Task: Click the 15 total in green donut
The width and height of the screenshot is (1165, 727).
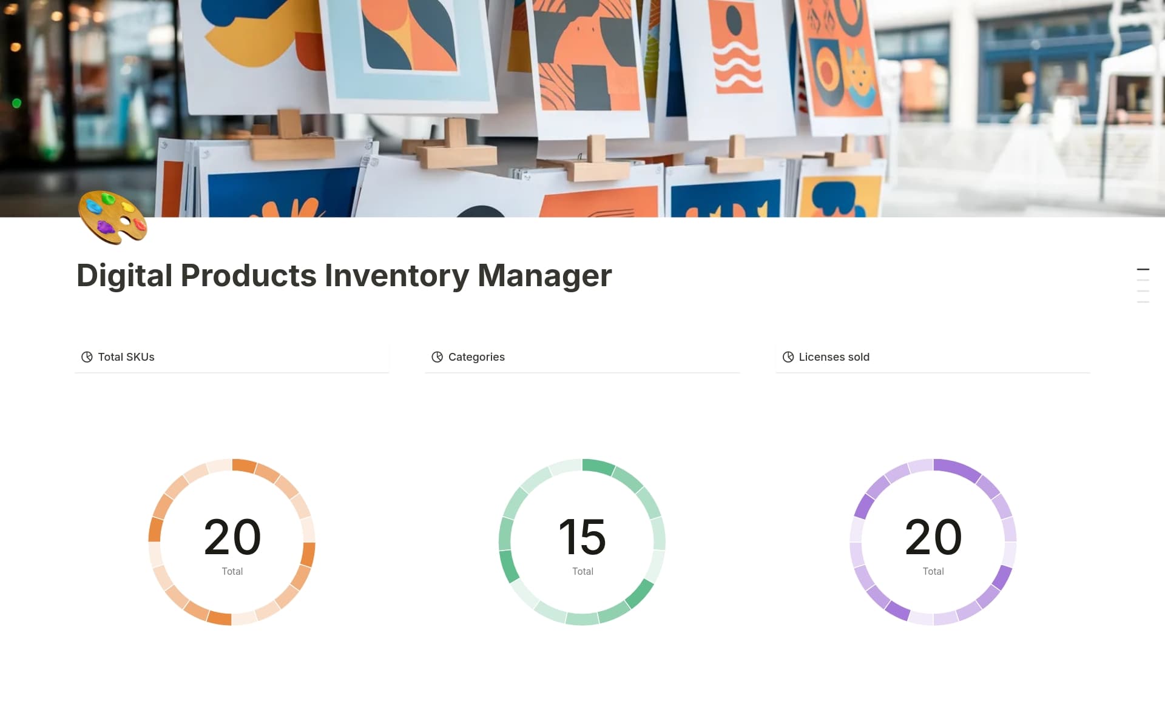Action: click(x=582, y=537)
